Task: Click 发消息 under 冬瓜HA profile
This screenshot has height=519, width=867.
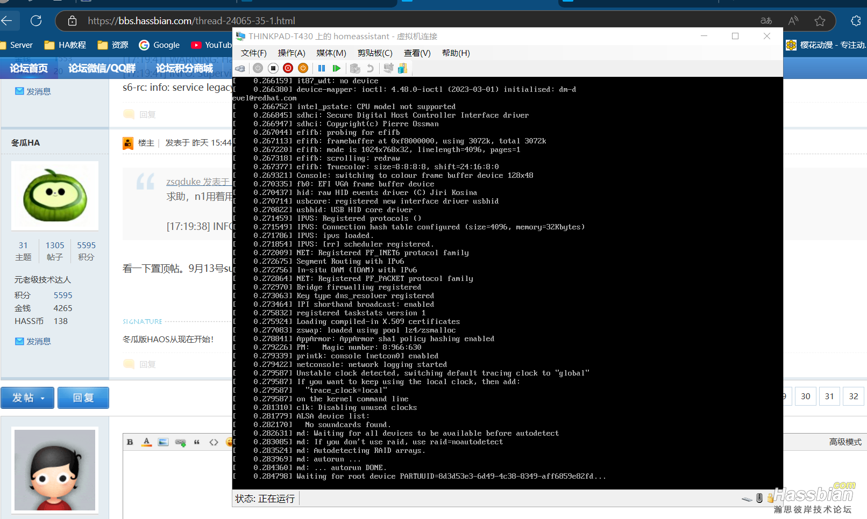Action: coord(33,341)
